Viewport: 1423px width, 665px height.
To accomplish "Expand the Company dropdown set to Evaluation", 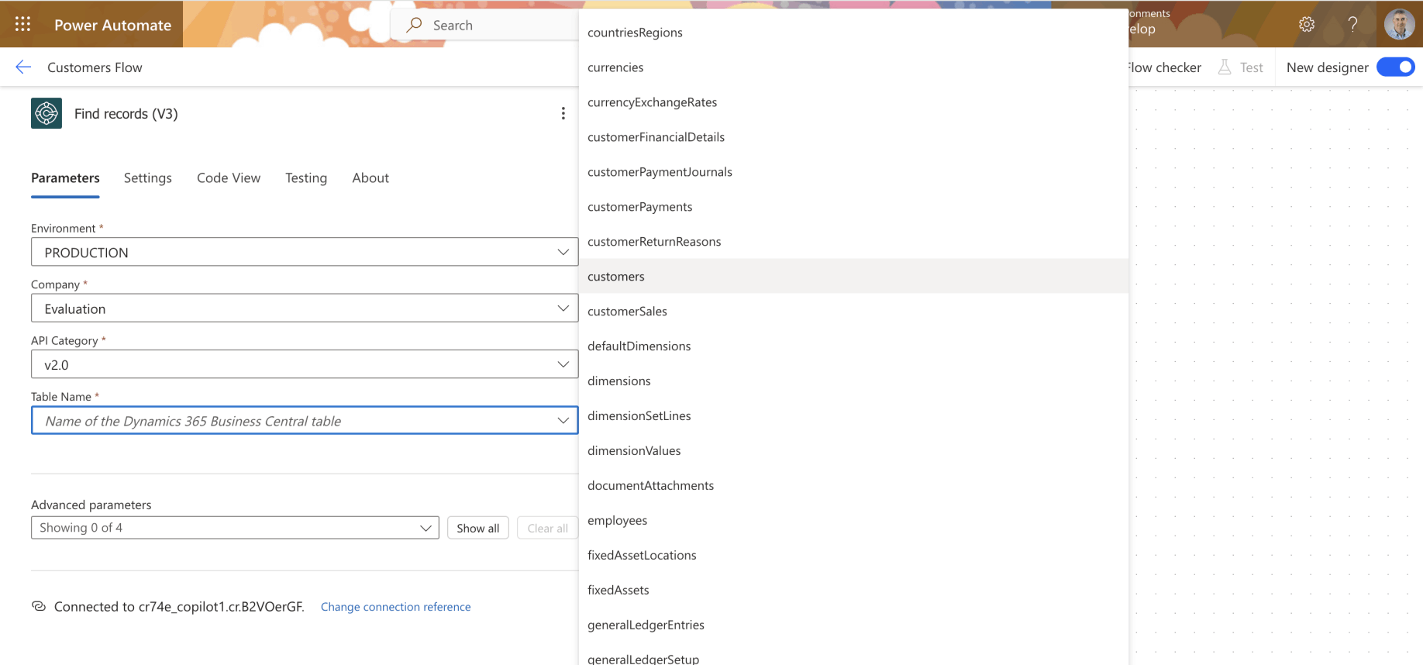I will [x=305, y=308].
